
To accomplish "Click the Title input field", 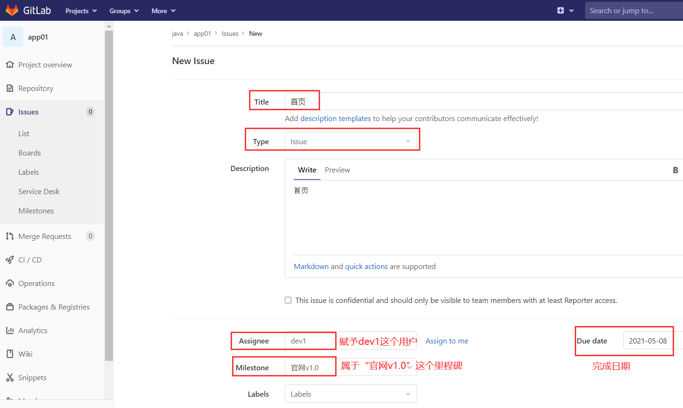I will point(484,101).
